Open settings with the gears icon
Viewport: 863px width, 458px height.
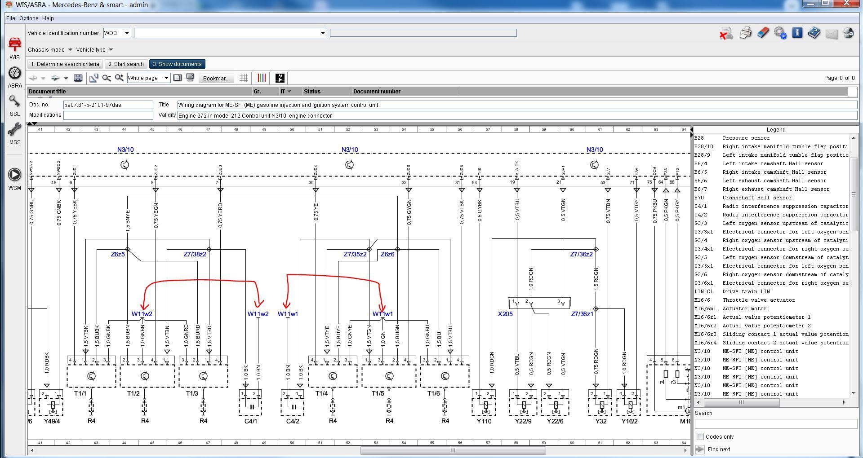(780, 33)
